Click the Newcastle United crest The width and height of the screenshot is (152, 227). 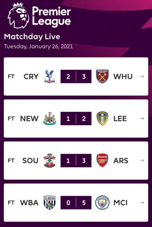click(x=50, y=118)
